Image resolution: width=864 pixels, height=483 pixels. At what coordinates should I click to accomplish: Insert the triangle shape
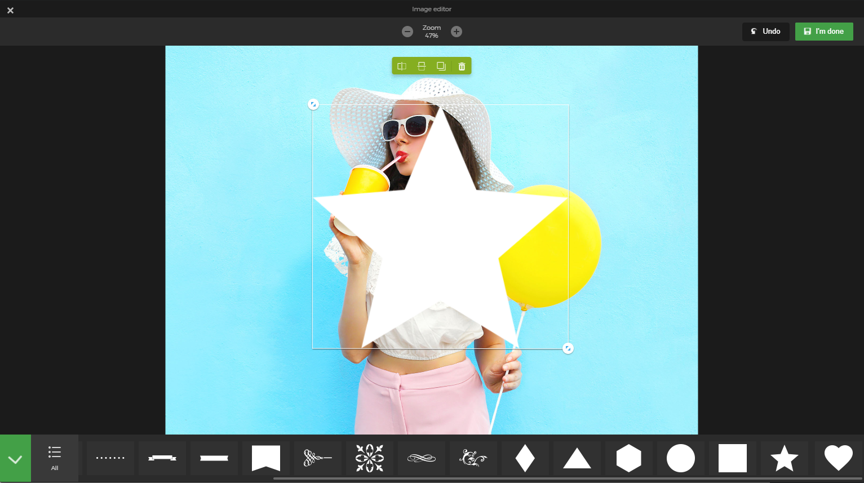[577, 458]
